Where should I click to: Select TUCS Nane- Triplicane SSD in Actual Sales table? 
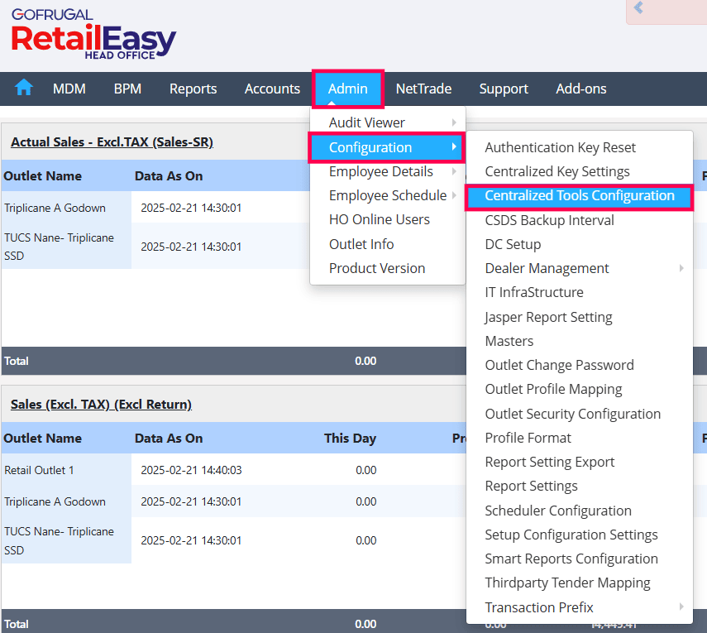coord(59,247)
